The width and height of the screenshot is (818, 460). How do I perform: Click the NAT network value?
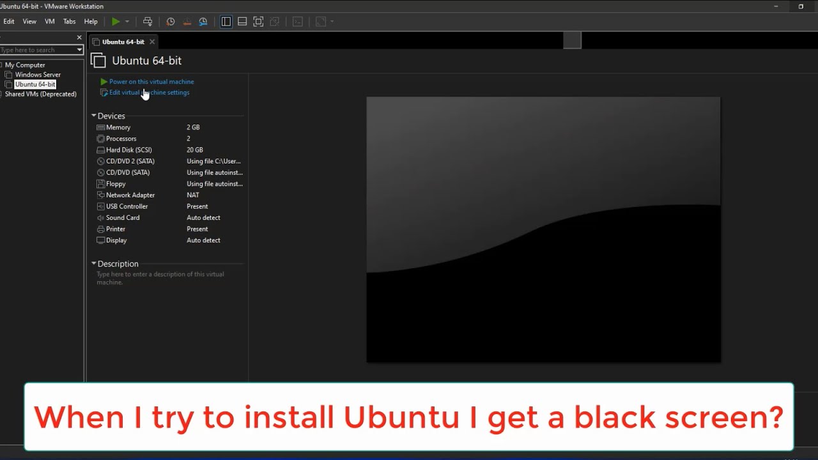pos(193,195)
